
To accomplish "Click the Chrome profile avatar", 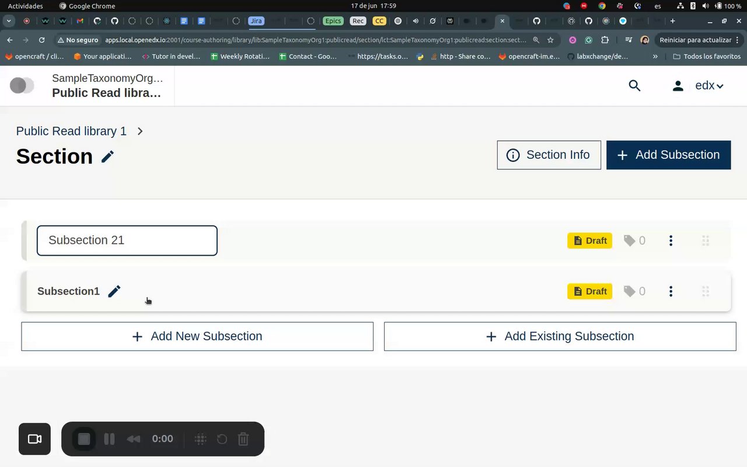I will (x=644, y=40).
